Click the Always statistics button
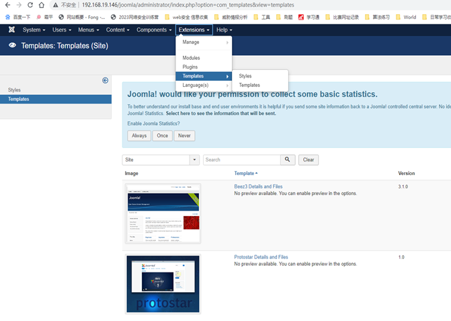The image size is (451, 321). tap(139, 135)
